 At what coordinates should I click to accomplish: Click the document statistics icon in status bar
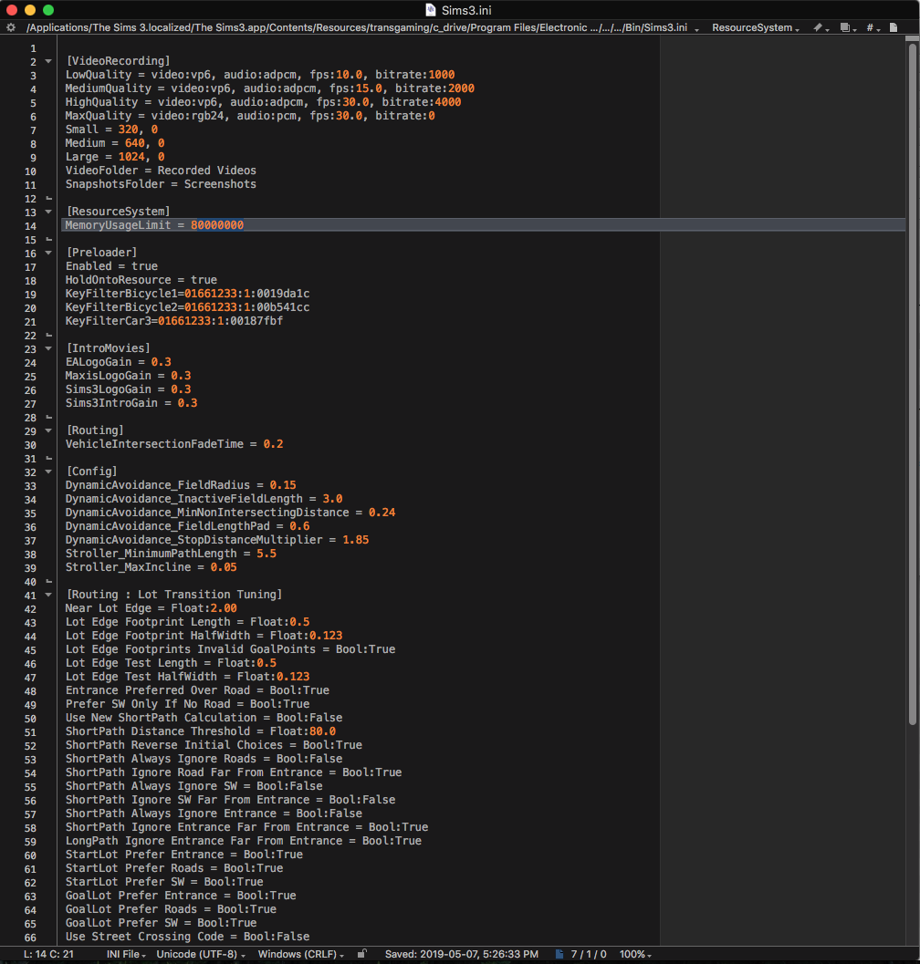559,954
